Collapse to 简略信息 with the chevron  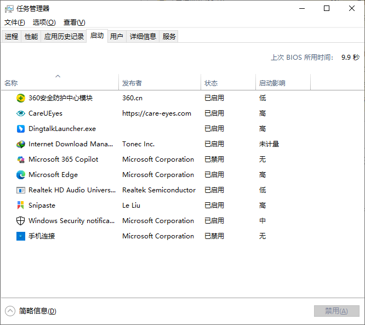pyautogui.click(x=10, y=311)
